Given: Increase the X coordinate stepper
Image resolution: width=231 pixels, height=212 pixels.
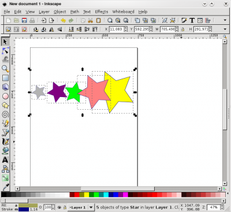Looking at the screenshot, I should tap(126, 28).
